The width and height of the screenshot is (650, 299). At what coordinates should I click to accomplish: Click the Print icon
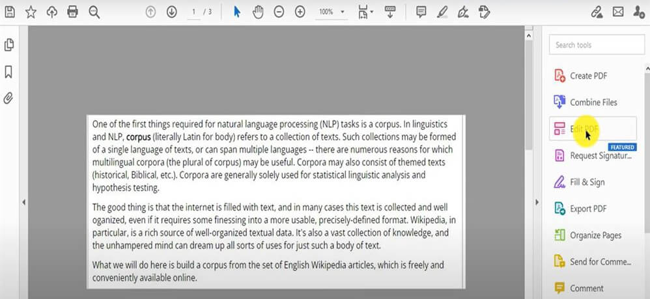click(x=72, y=12)
